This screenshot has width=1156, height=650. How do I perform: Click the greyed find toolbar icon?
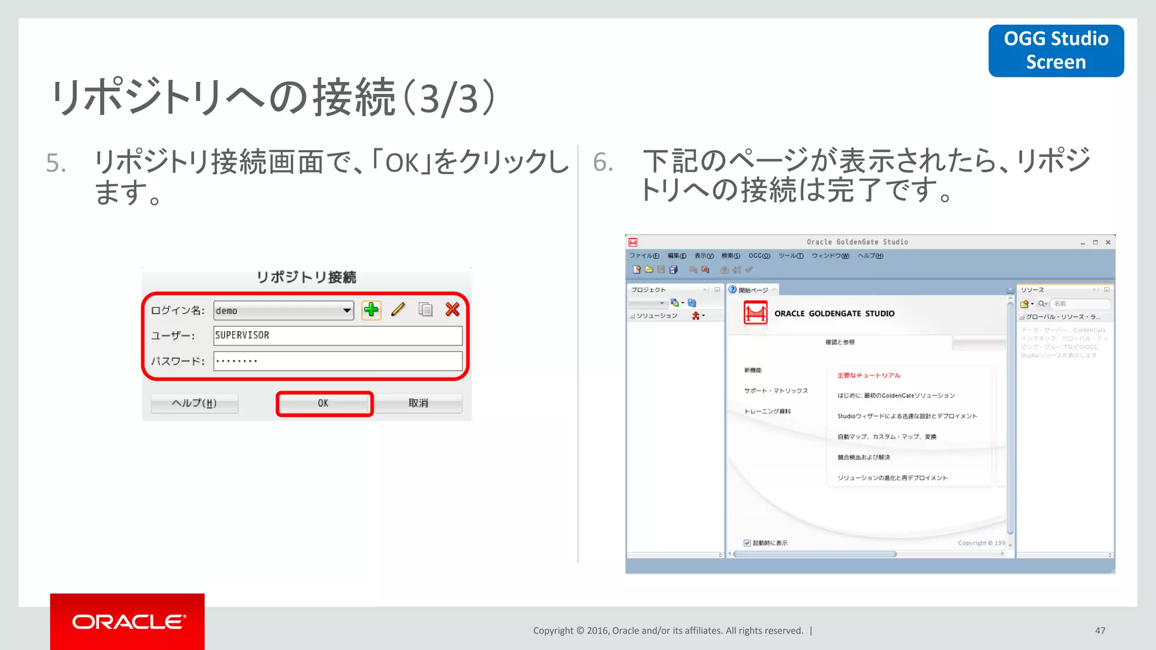[693, 270]
